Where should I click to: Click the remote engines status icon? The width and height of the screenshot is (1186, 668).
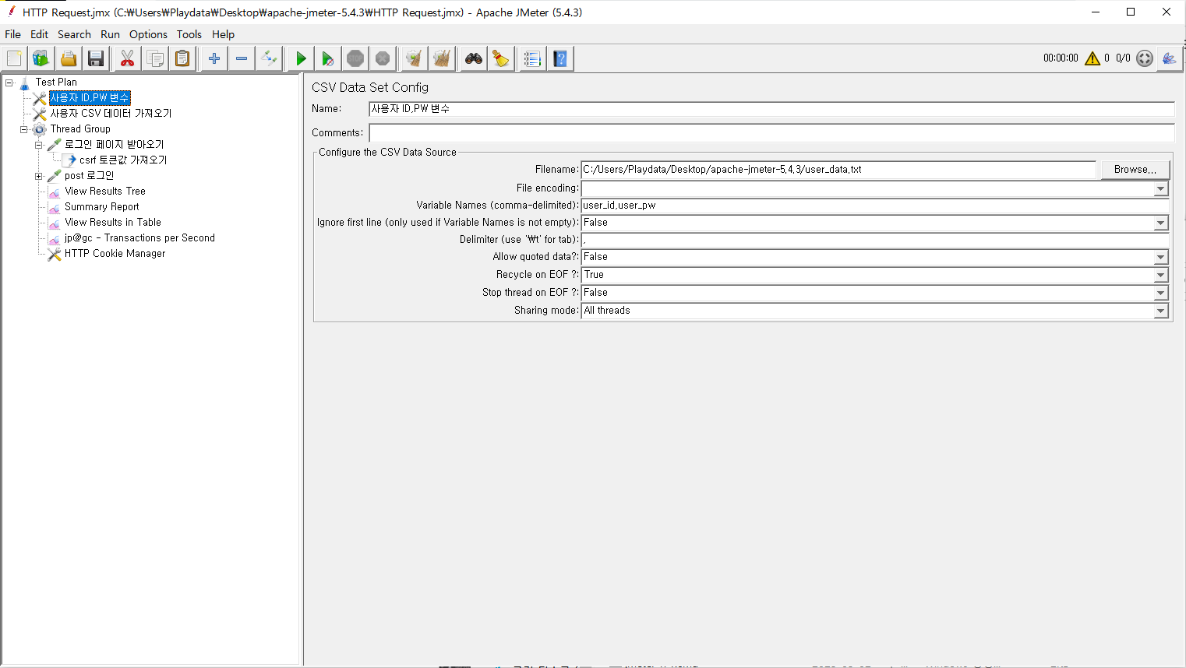coord(1145,58)
